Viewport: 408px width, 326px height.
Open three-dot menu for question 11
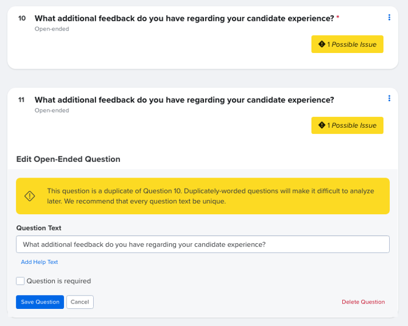click(389, 99)
